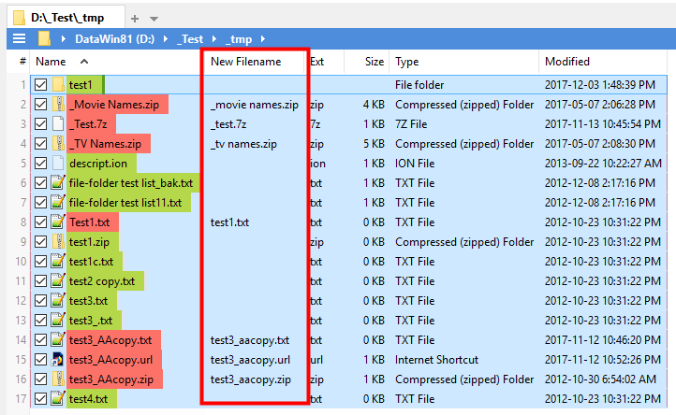The height and width of the screenshot is (415, 676).
Task: Uncheck the checkbox for _Movie Names.zip
Action: (40, 104)
